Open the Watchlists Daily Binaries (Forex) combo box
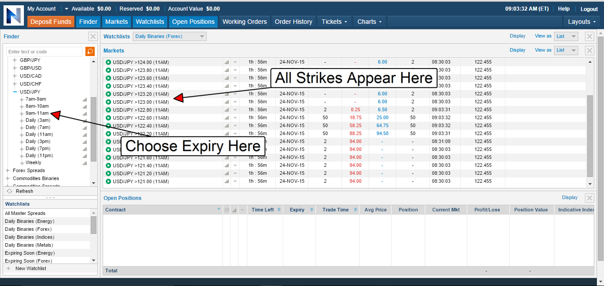 click(x=169, y=36)
